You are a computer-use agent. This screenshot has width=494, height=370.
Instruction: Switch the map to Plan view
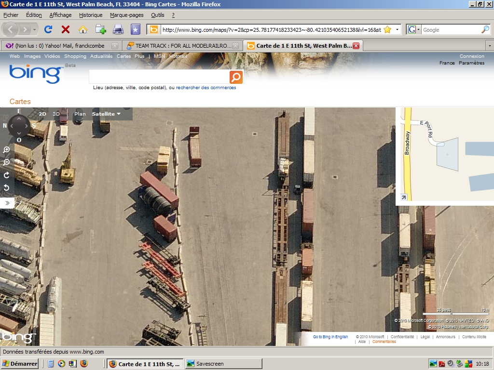pyautogui.click(x=80, y=114)
